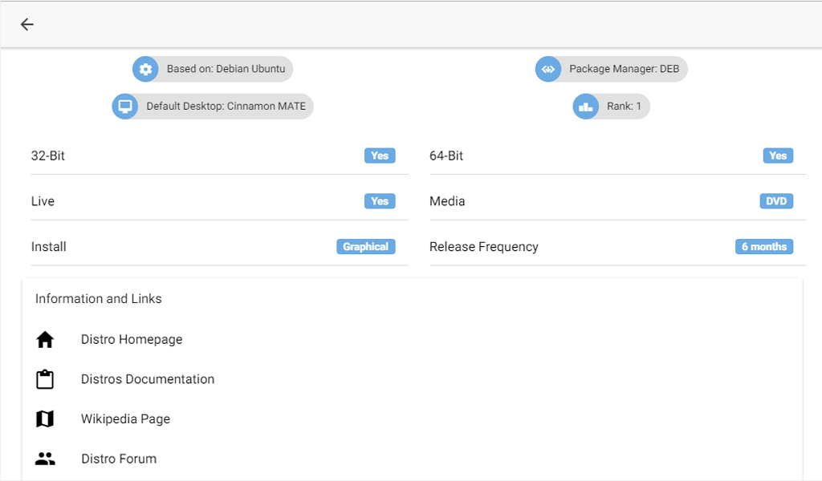Click the monitor icon beside Default Desktop
Viewport: 822px width, 481px height.
pos(125,107)
